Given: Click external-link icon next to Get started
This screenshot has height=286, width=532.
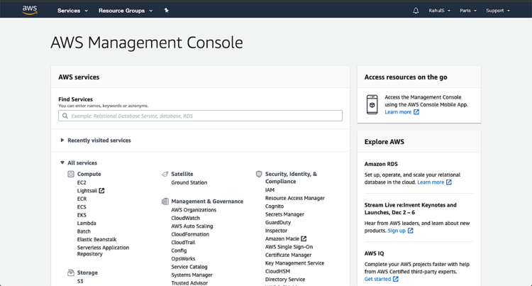Looking at the screenshot, I should click(x=396, y=279).
